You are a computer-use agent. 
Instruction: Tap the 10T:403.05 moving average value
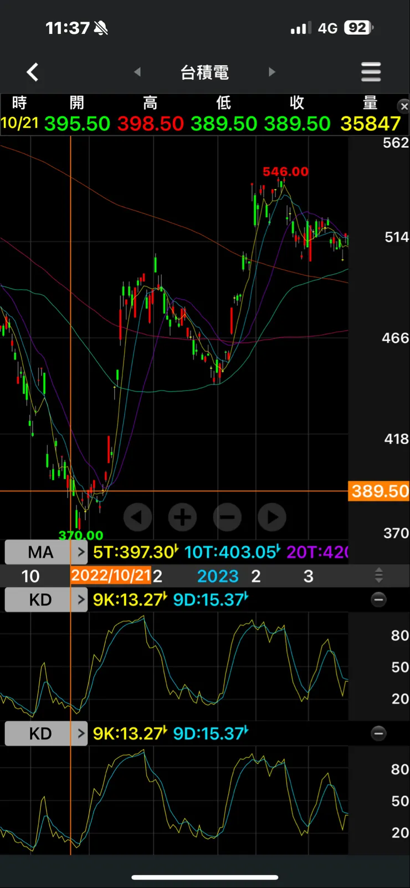coord(232,552)
